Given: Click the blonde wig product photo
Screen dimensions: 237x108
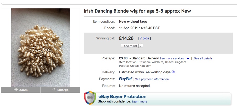Looking at the screenshot, I should point(40,47).
